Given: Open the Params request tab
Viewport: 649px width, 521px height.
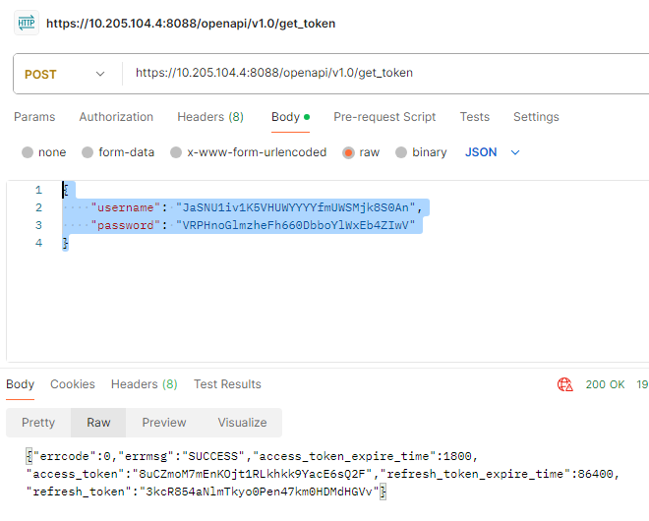Looking at the screenshot, I should click(34, 117).
